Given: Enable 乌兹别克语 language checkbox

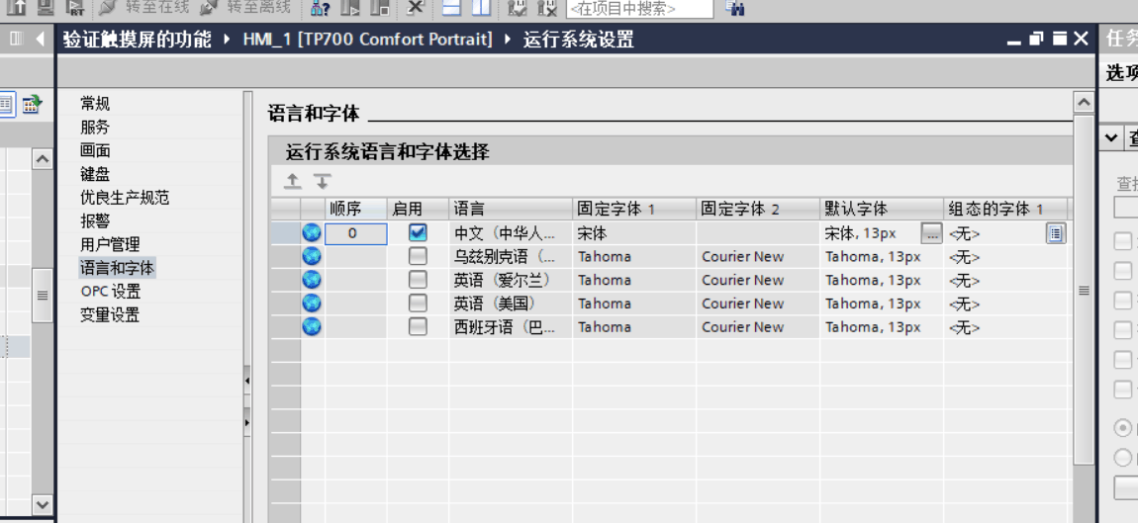Looking at the screenshot, I should 418,256.
